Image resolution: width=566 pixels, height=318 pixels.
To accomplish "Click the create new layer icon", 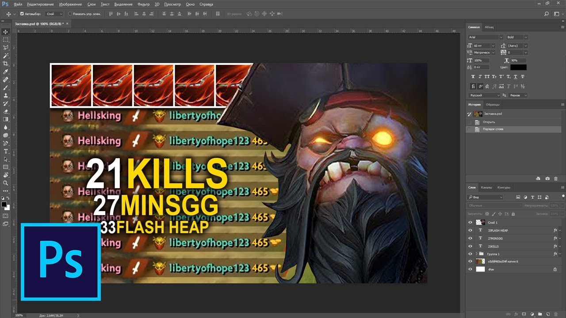I will pos(548,314).
